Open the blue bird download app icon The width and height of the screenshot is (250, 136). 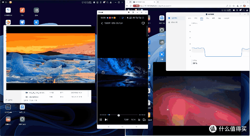(22, 22)
